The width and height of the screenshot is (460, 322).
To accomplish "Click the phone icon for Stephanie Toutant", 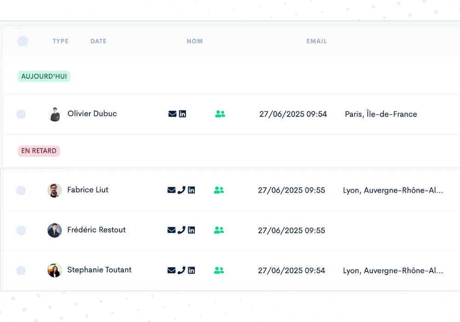I will [x=182, y=270].
